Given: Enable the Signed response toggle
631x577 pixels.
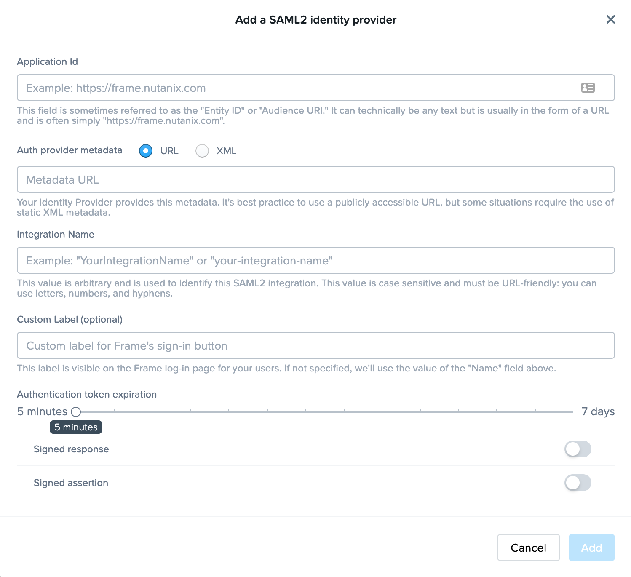Looking at the screenshot, I should click(x=578, y=449).
